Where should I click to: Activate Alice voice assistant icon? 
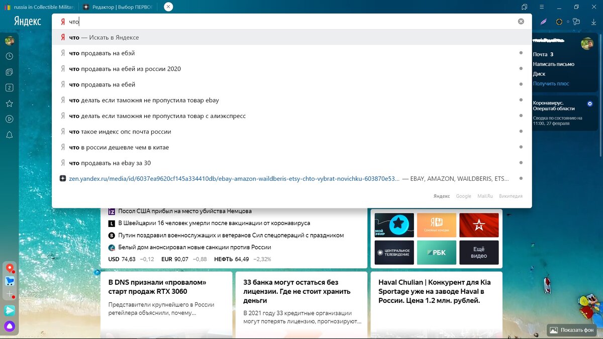coord(10,326)
